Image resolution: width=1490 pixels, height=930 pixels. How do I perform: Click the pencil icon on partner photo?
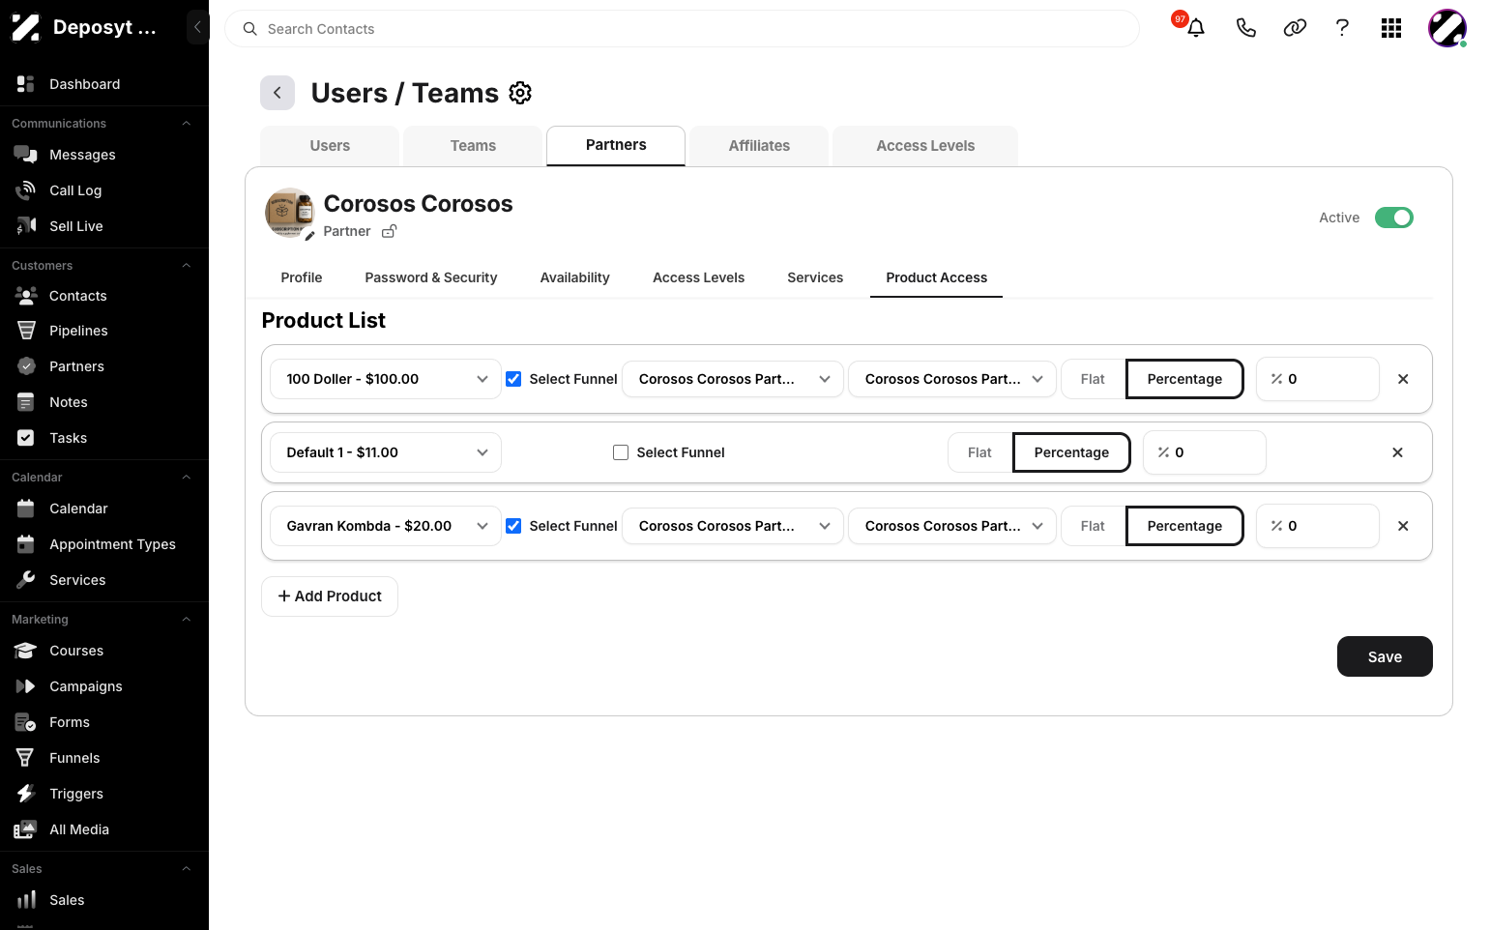(x=309, y=236)
